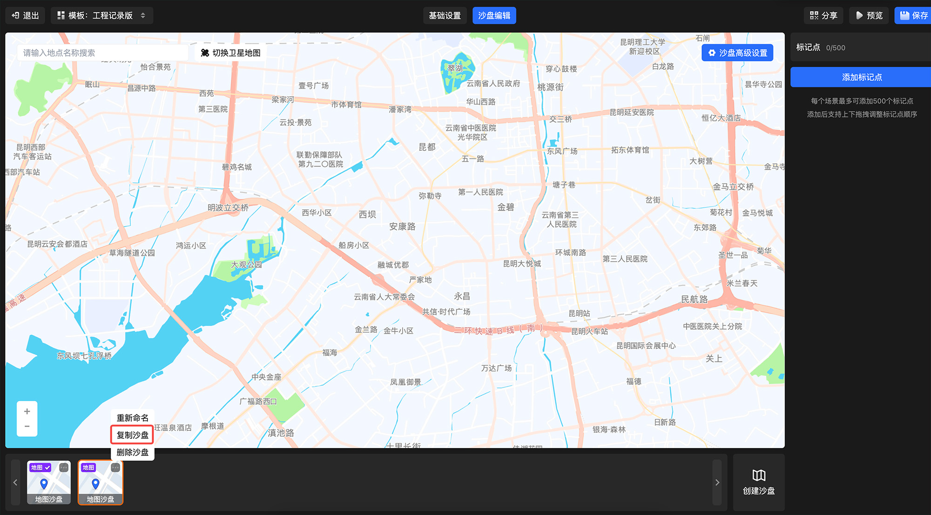
Task: Zoom in the map with plus
Action: coord(27,411)
